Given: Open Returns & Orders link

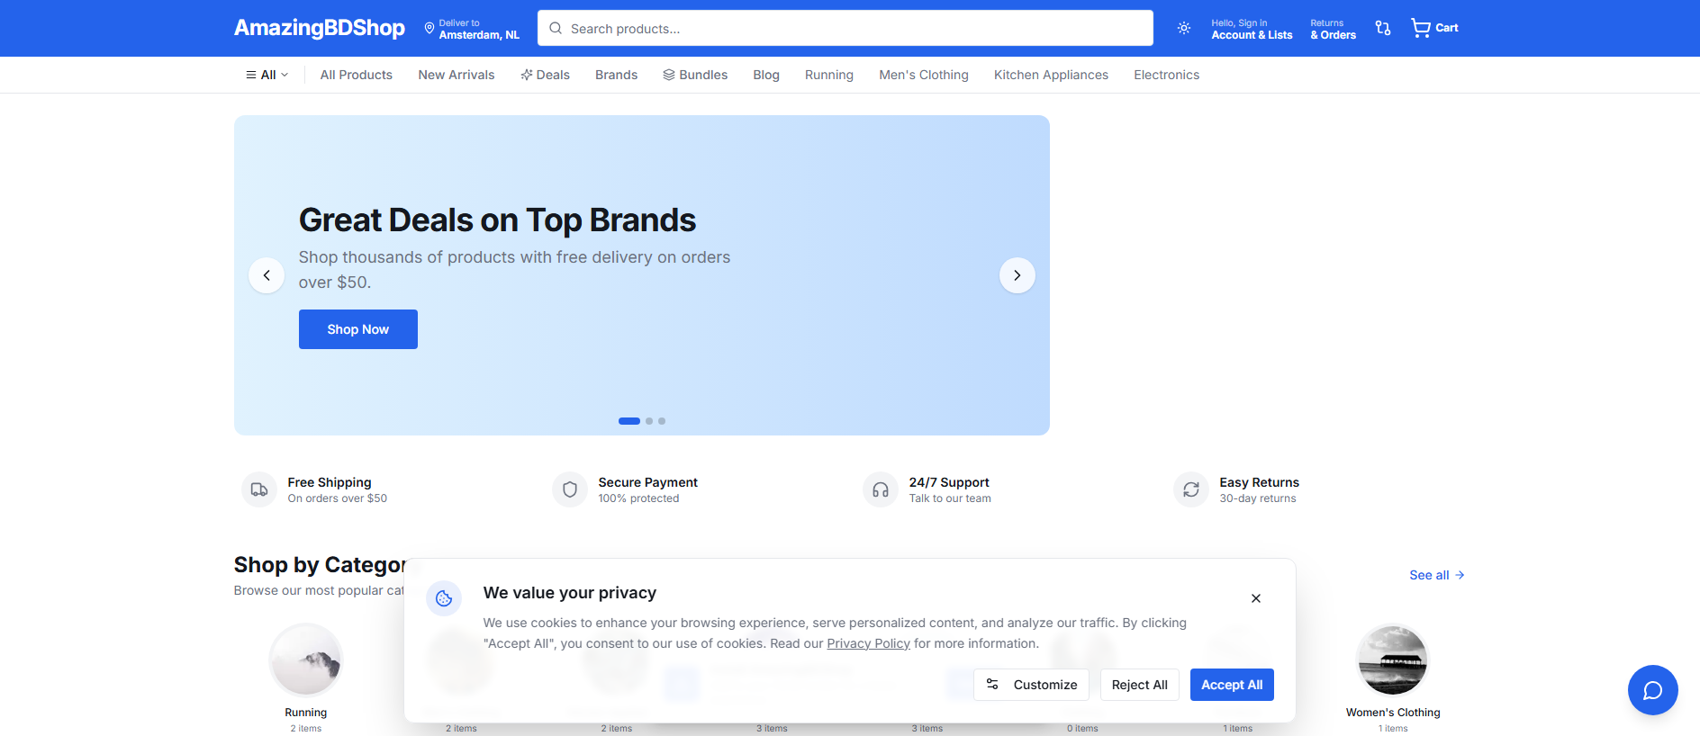Looking at the screenshot, I should pyautogui.click(x=1333, y=29).
